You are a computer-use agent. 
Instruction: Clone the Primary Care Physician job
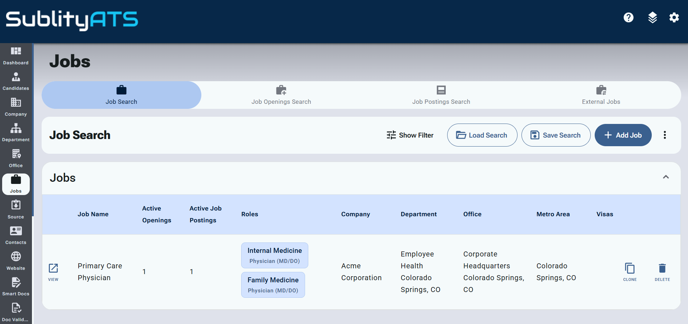pos(630,272)
